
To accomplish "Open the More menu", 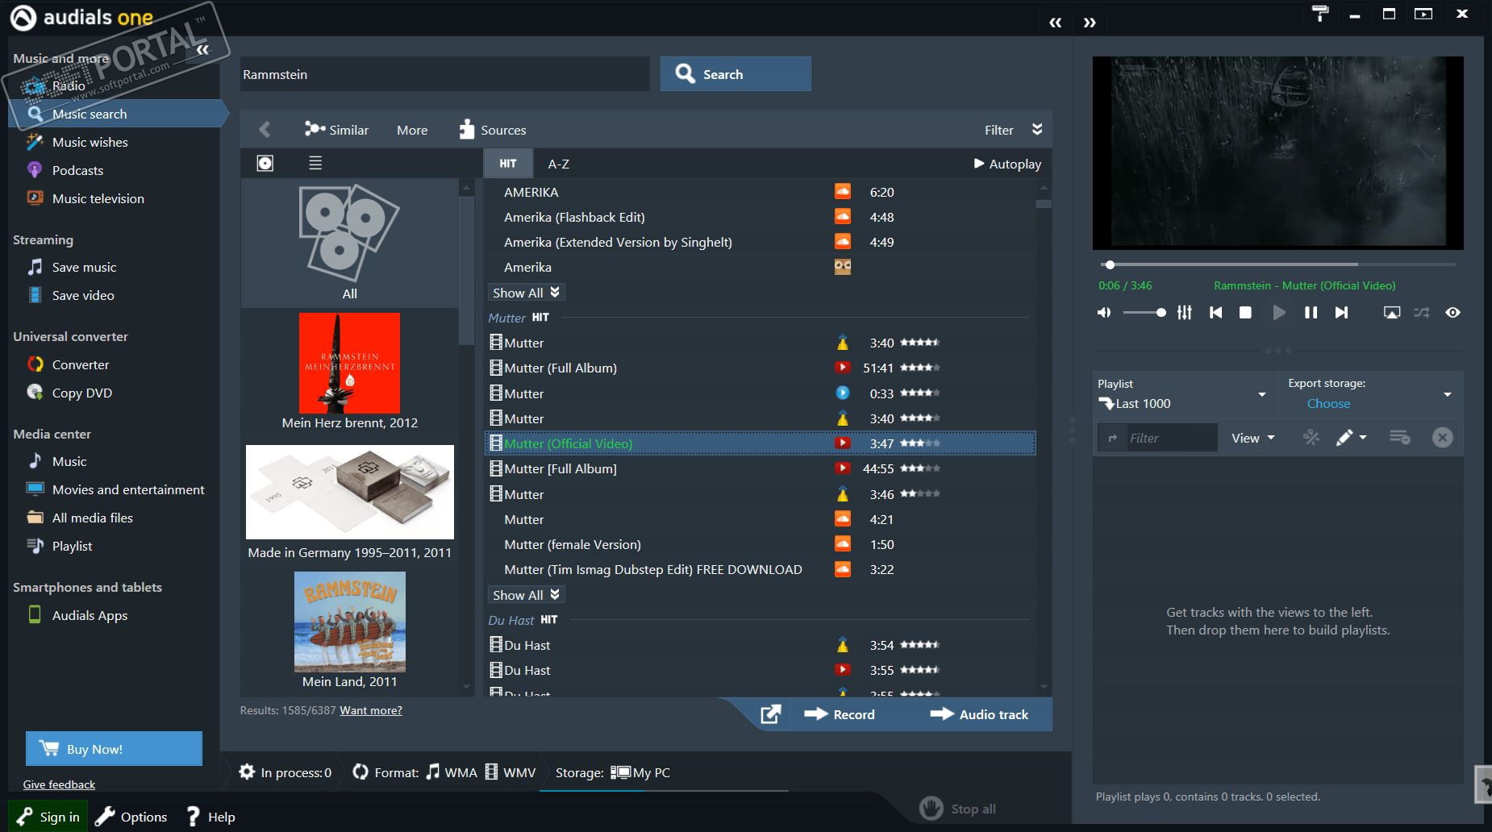I will point(412,130).
